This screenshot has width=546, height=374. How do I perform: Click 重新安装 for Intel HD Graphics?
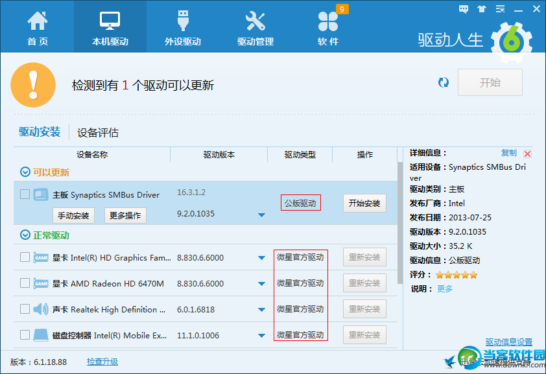364,257
